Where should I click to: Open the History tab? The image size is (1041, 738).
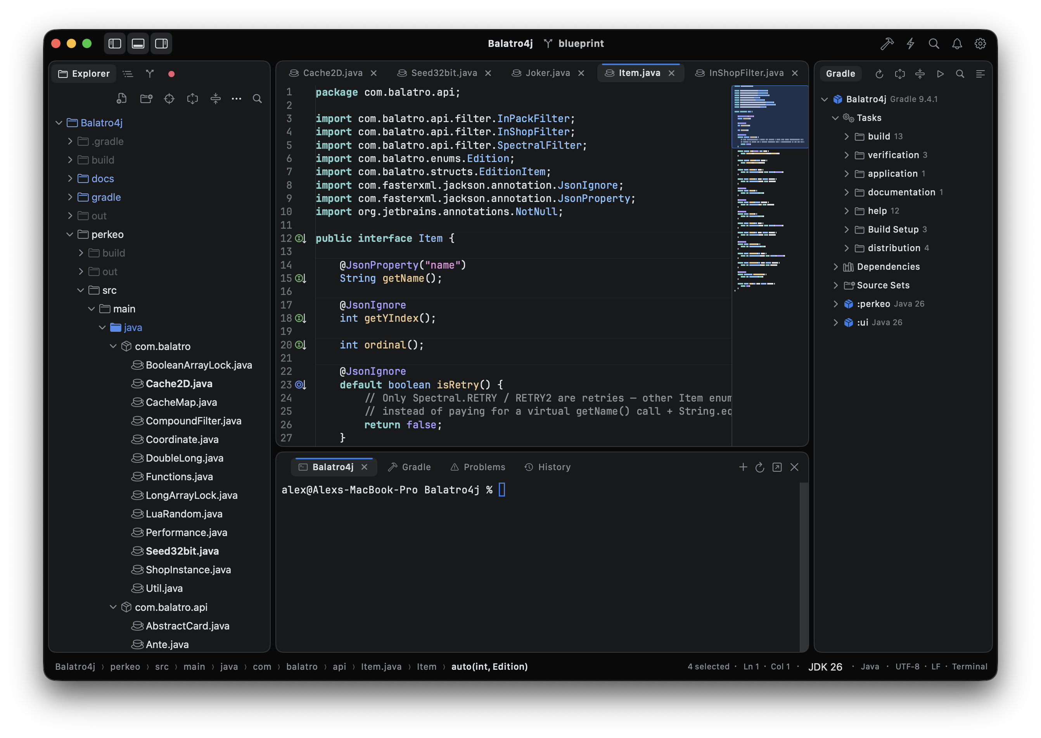548,467
